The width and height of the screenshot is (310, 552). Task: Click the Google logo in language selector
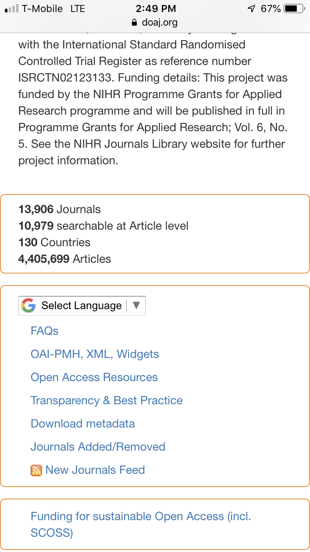[29, 306]
